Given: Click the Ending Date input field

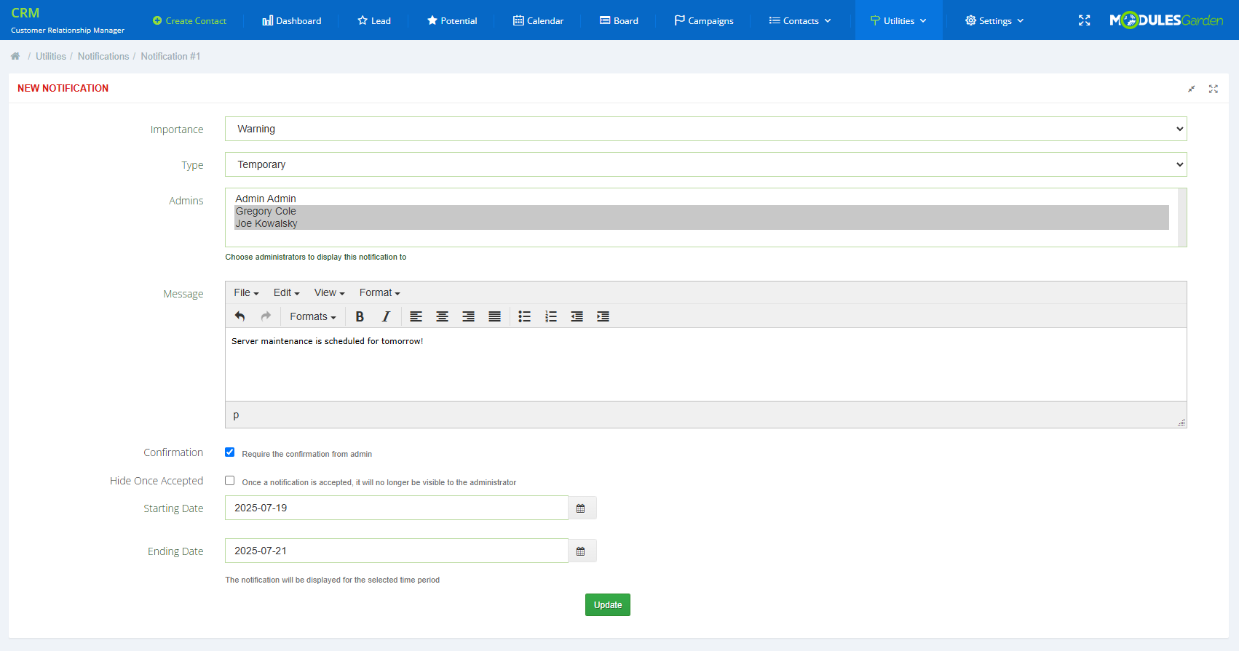Looking at the screenshot, I should pyautogui.click(x=397, y=551).
